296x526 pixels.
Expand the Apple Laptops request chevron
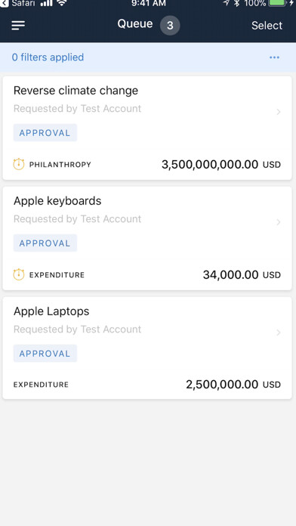click(x=278, y=333)
